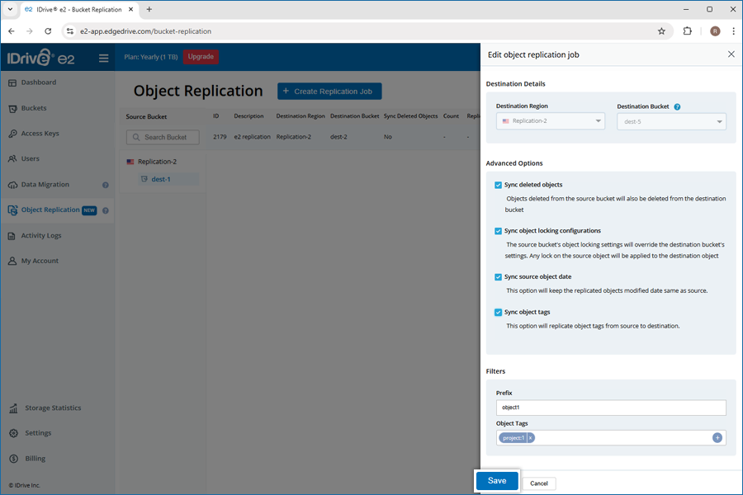Open the tab search dropdown arrow
This screenshot has width=743, height=495.
pyautogui.click(x=10, y=9)
